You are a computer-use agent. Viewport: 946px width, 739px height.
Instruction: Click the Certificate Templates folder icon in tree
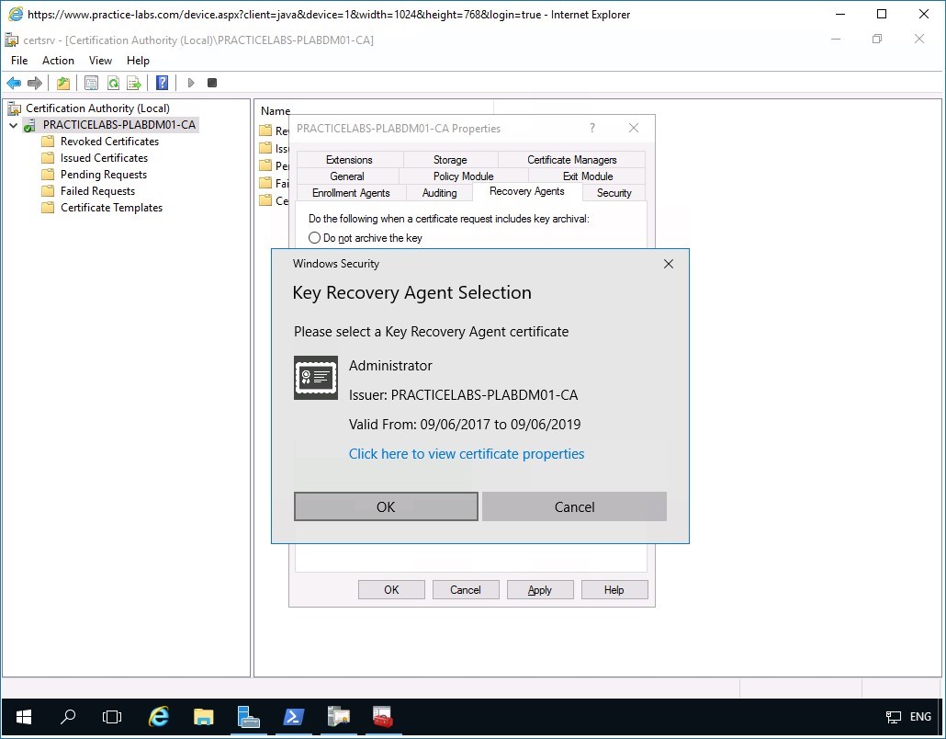(48, 208)
